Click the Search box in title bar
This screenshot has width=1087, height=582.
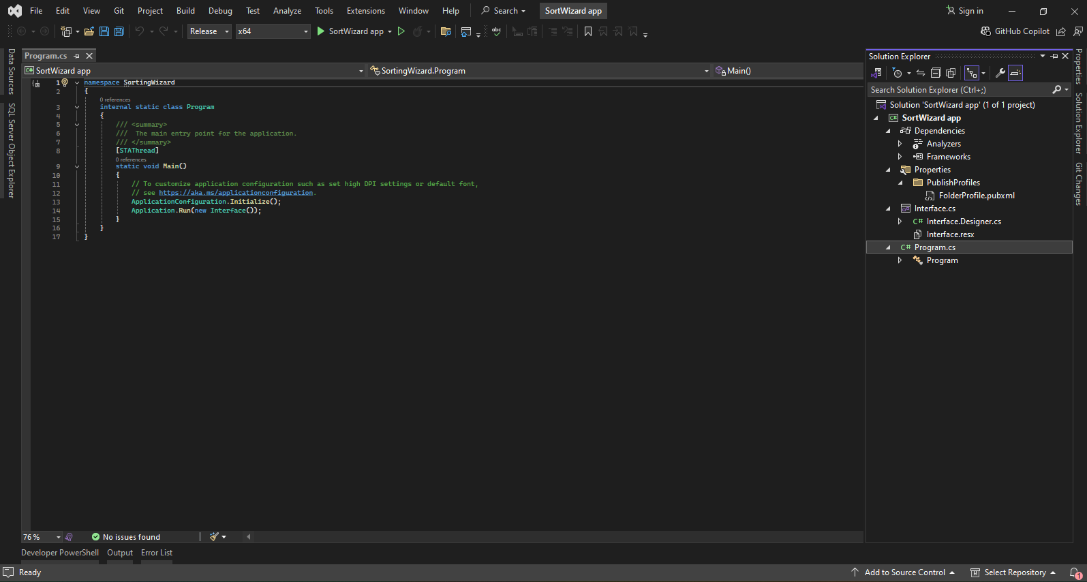(x=504, y=11)
